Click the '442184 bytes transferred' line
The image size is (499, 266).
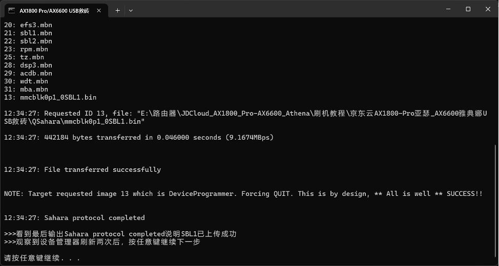138,138
